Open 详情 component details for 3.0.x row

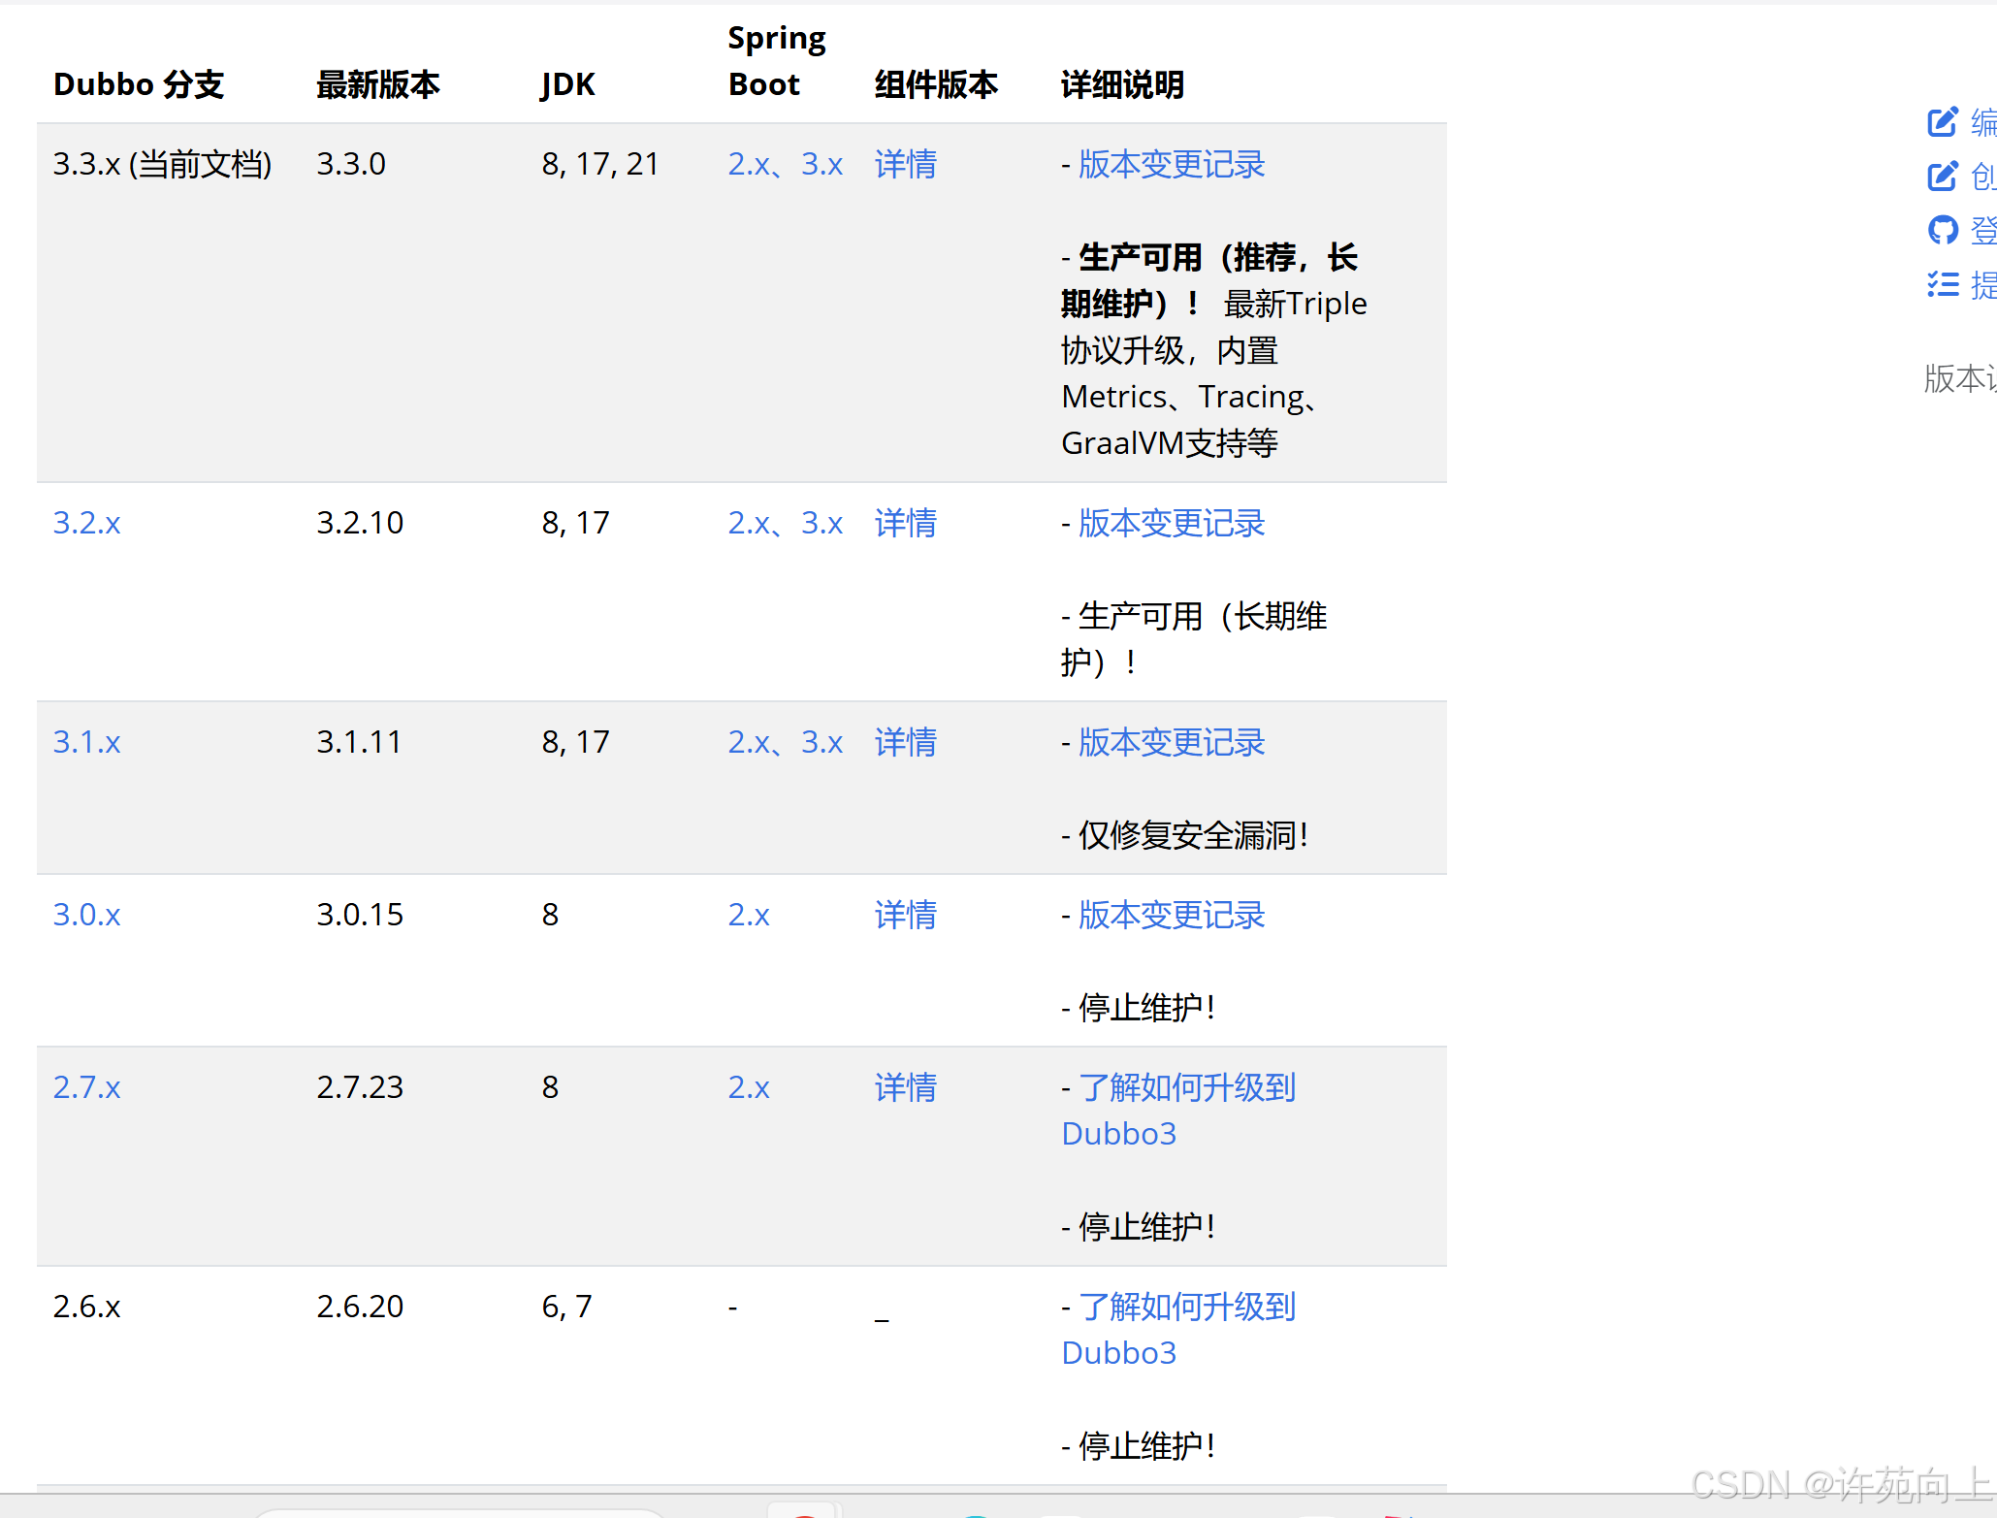(x=906, y=915)
